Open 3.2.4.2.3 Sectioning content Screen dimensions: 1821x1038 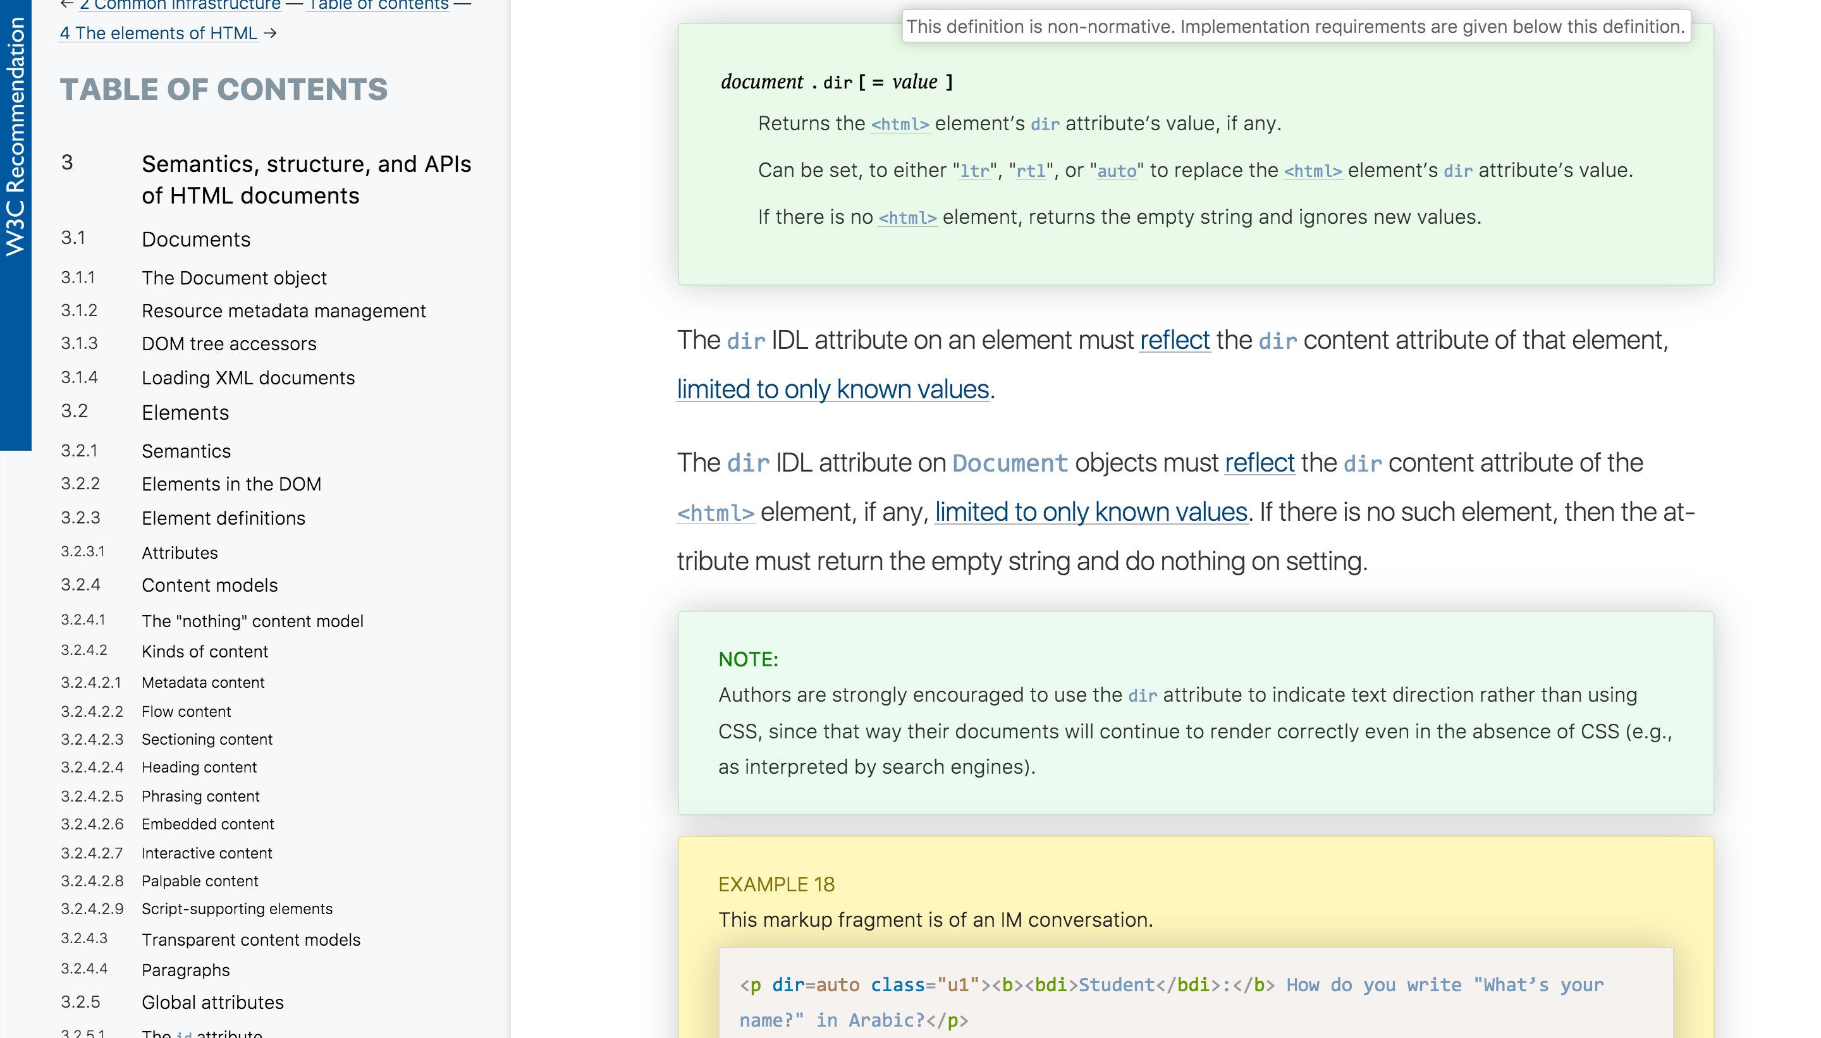pos(207,739)
